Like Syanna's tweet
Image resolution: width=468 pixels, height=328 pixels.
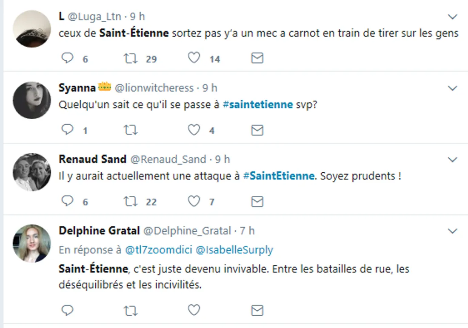[x=194, y=130]
